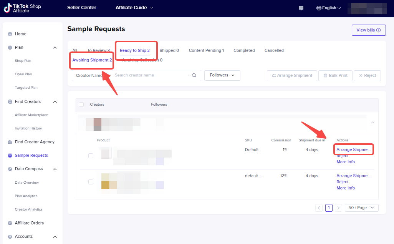Click More Info for the first product

pos(346,162)
